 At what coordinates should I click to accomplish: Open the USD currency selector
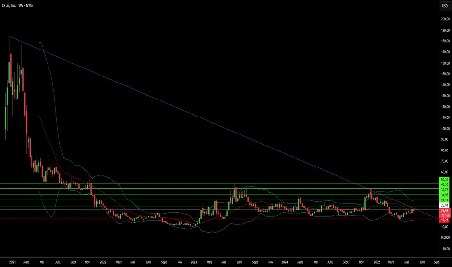pos(445,6)
